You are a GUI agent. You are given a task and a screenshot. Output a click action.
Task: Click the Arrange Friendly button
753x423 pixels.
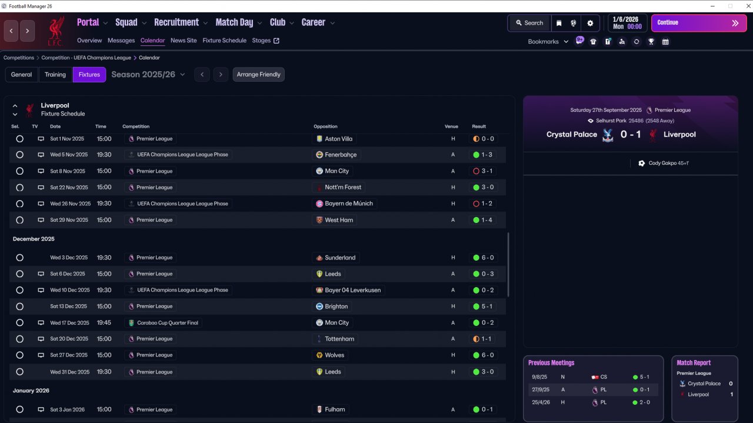pos(259,75)
